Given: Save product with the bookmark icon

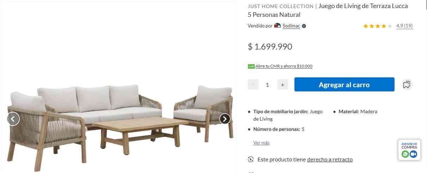Looking at the screenshot, I should tap(407, 84).
